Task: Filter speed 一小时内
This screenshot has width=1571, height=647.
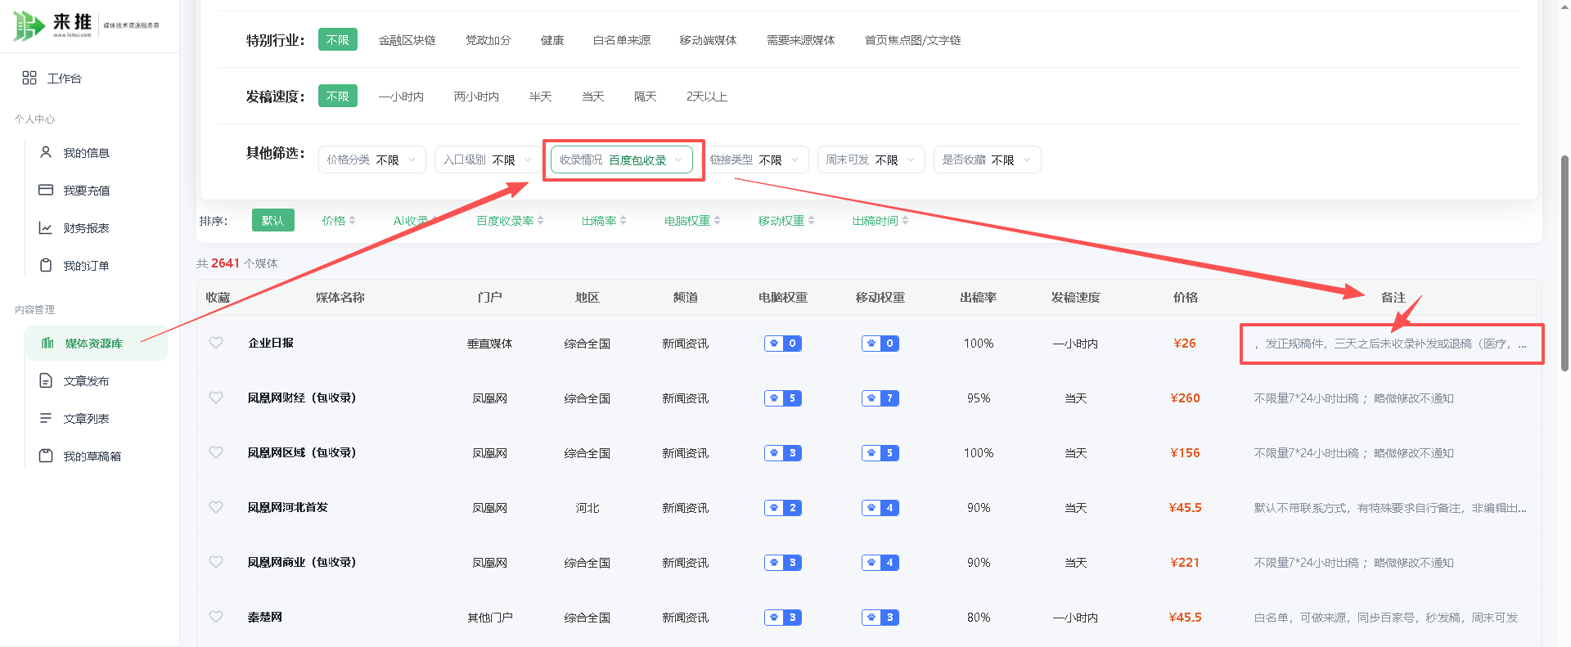Action: 401,97
